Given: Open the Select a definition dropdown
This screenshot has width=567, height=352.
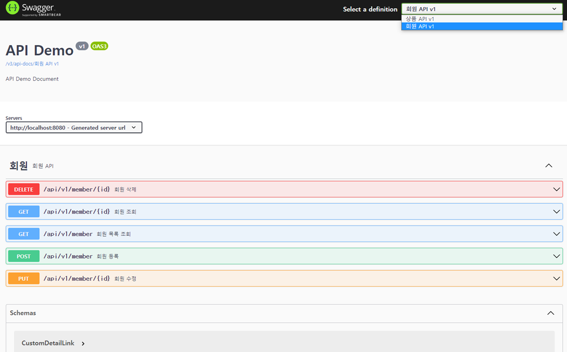Looking at the screenshot, I should (482, 9).
